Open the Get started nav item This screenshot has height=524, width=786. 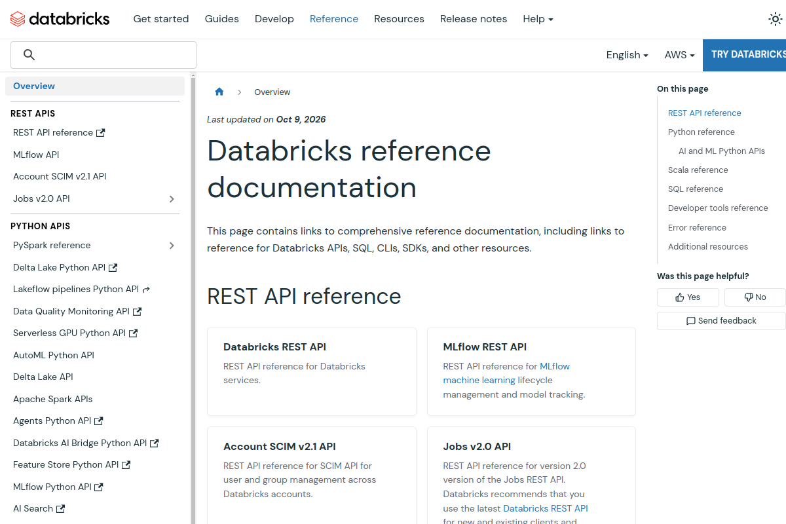tap(161, 19)
